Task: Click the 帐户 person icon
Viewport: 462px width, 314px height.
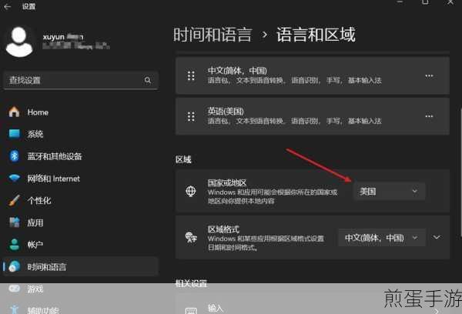Action: click(14, 245)
